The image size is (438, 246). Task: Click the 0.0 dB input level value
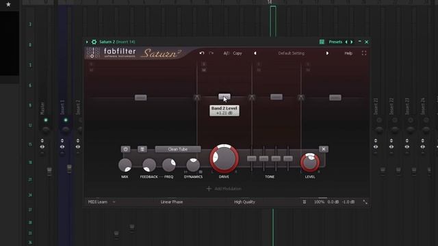(x=333, y=202)
